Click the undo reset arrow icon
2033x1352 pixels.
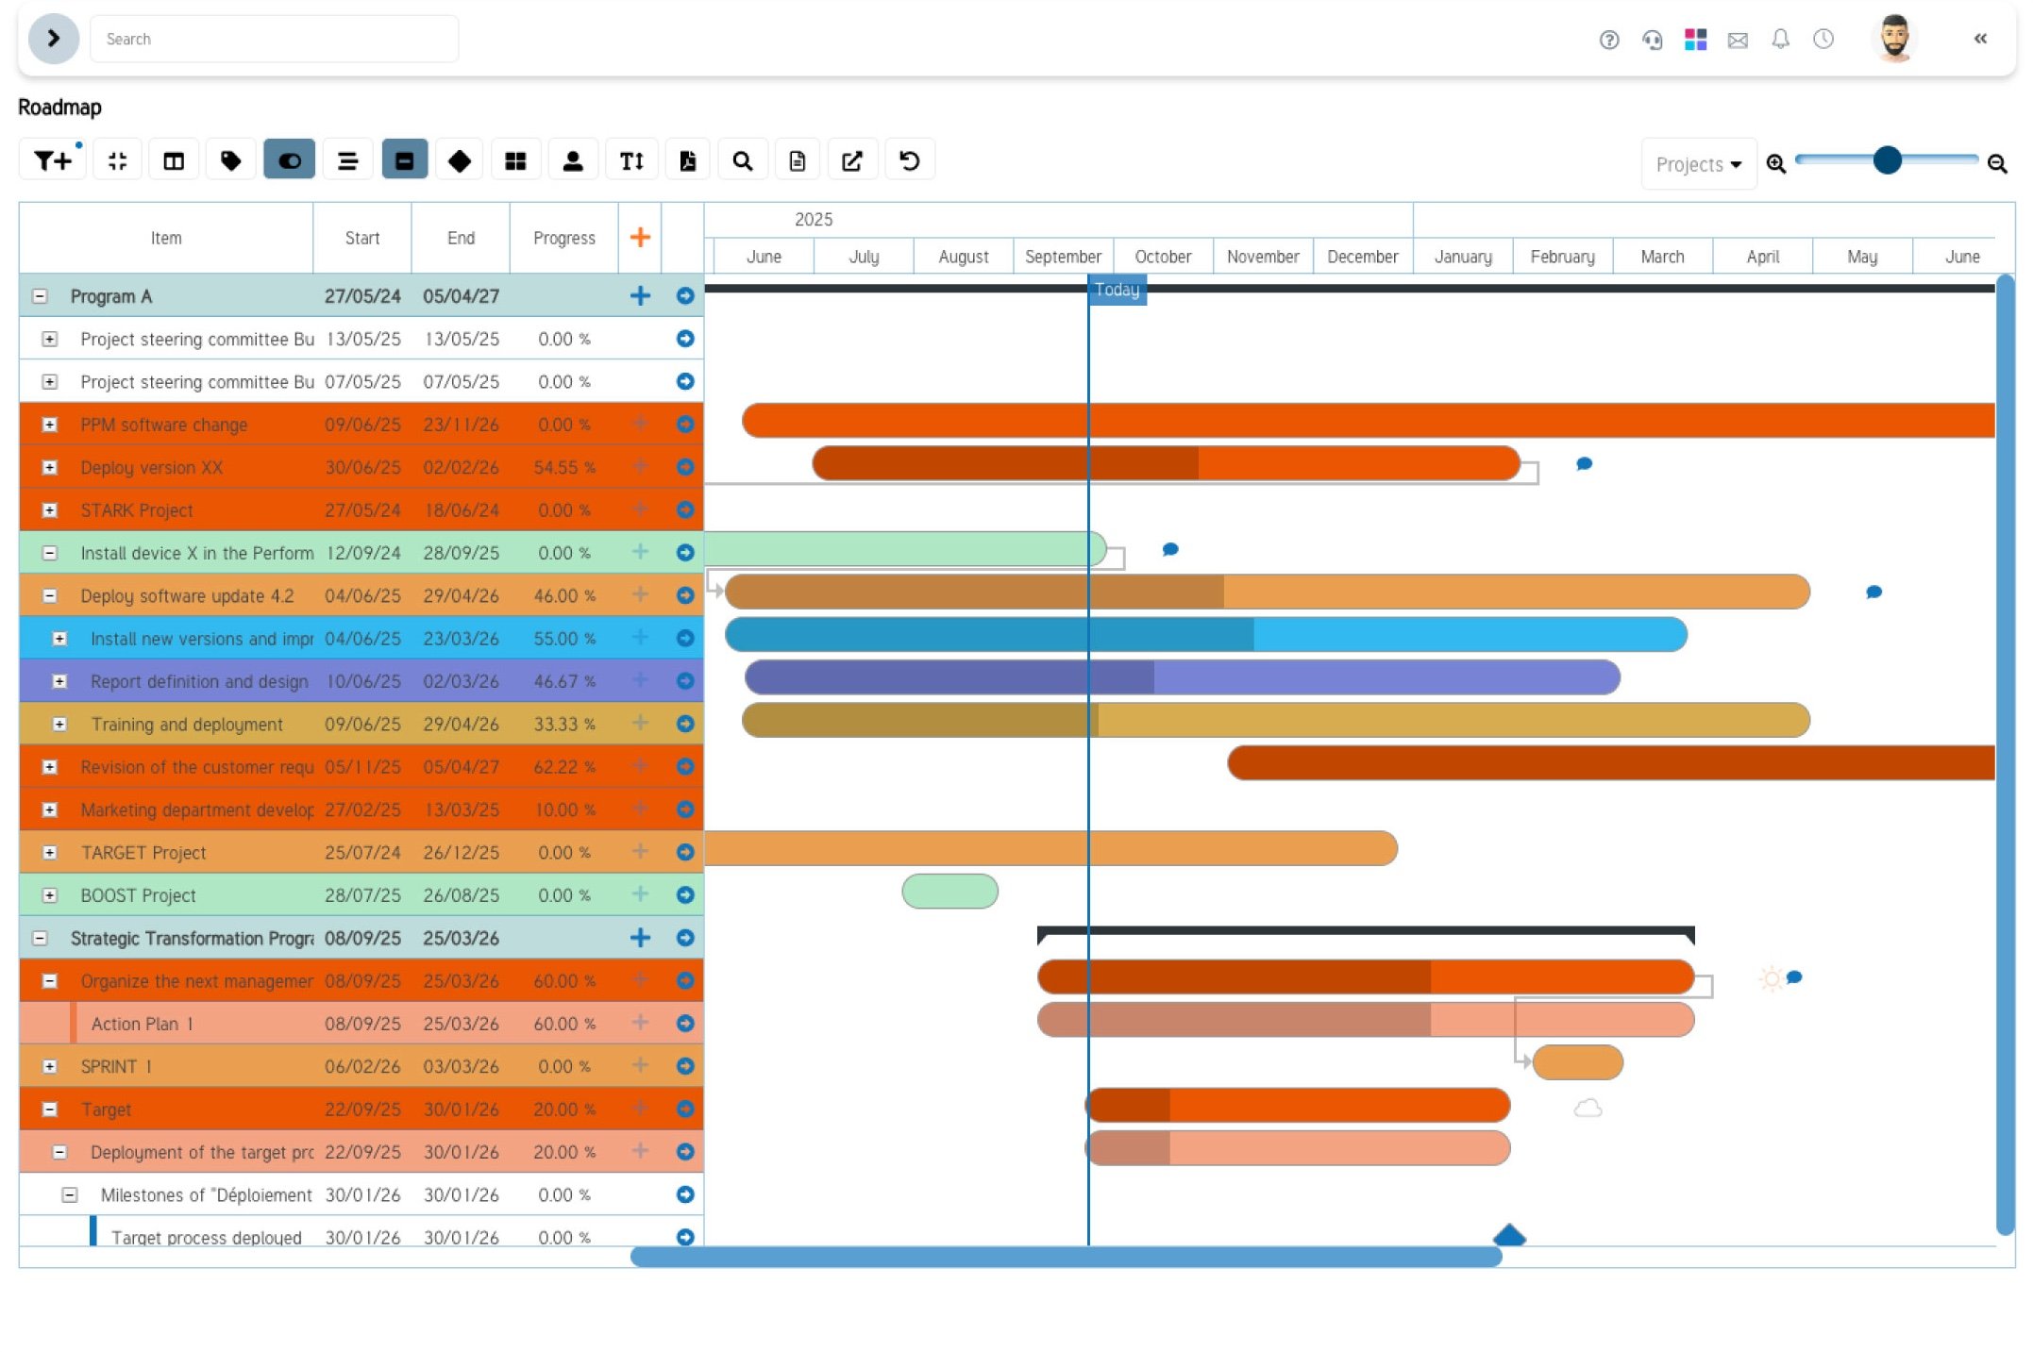[x=909, y=161]
